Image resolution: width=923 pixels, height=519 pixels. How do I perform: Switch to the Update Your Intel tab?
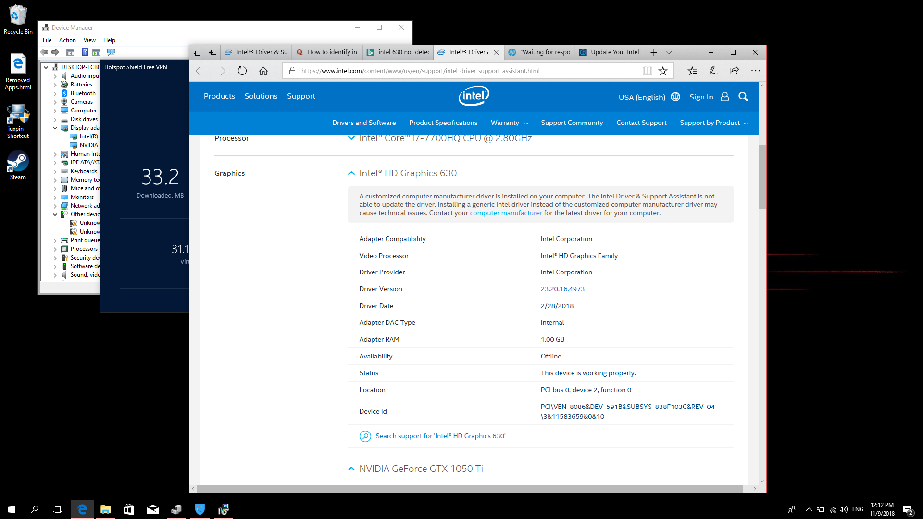610,52
